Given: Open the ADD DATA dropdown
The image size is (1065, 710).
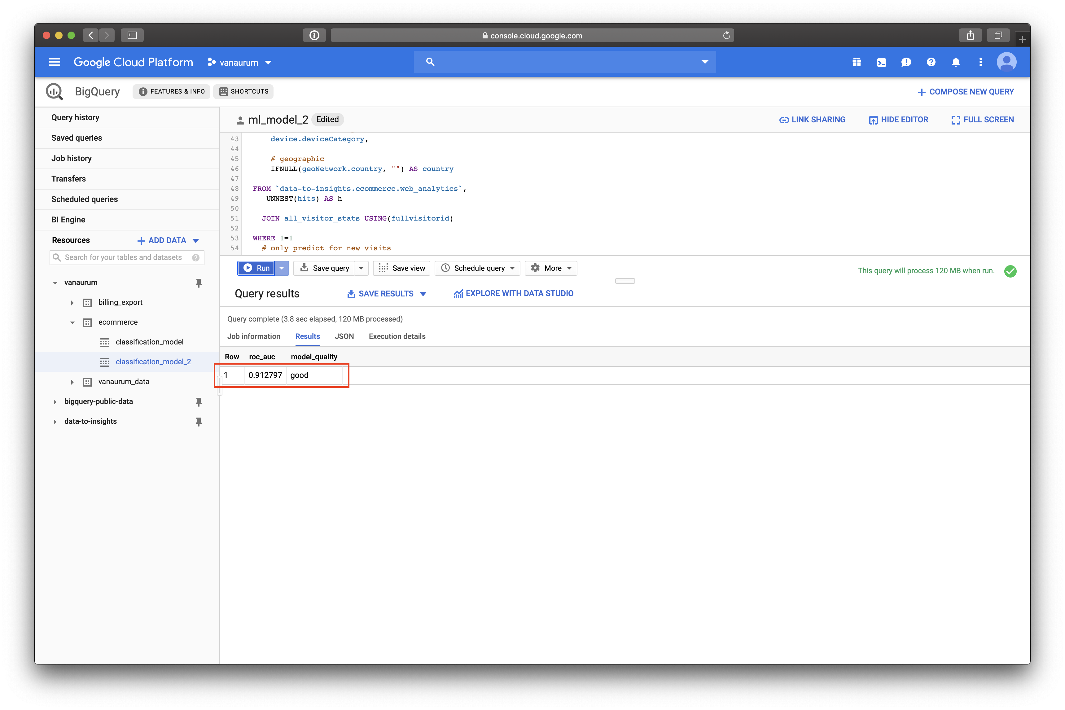Looking at the screenshot, I should coord(168,240).
